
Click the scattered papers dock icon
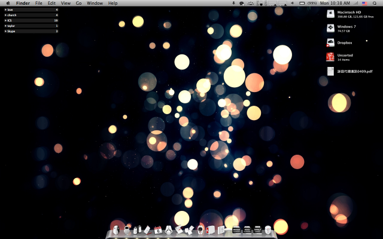(x=189, y=229)
